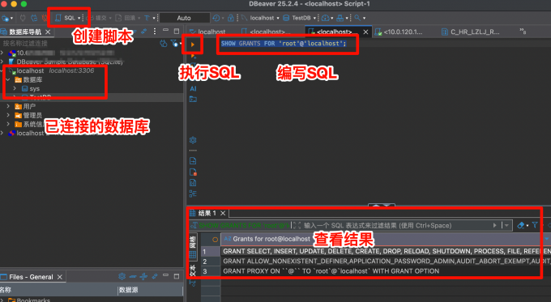The image size is (551, 302).
Task: Click the page icon with red badge
Action: 193,172
